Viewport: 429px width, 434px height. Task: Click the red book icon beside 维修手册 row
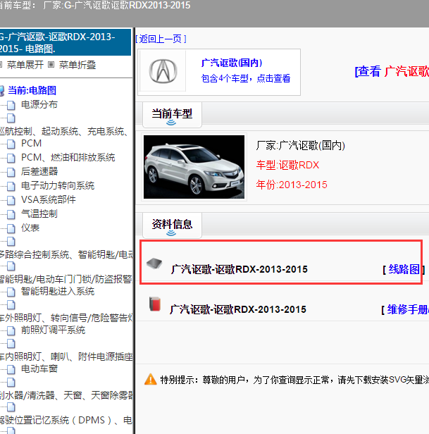155,304
